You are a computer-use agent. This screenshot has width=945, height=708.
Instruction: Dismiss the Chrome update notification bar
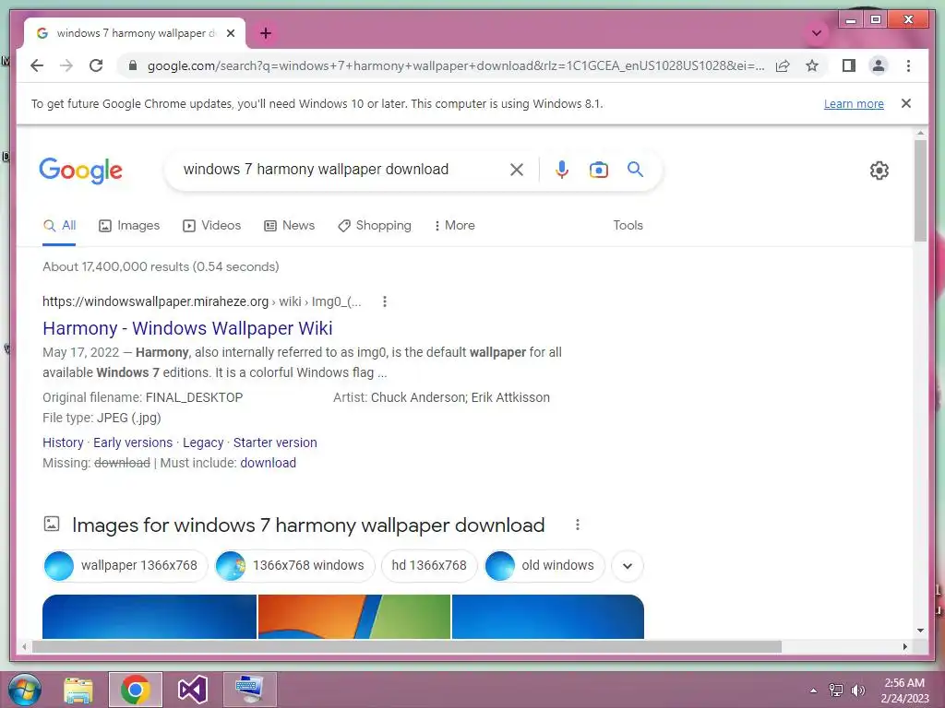tap(906, 103)
